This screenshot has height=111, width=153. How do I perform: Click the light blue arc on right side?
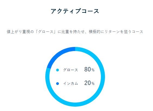[x=103, y=77]
